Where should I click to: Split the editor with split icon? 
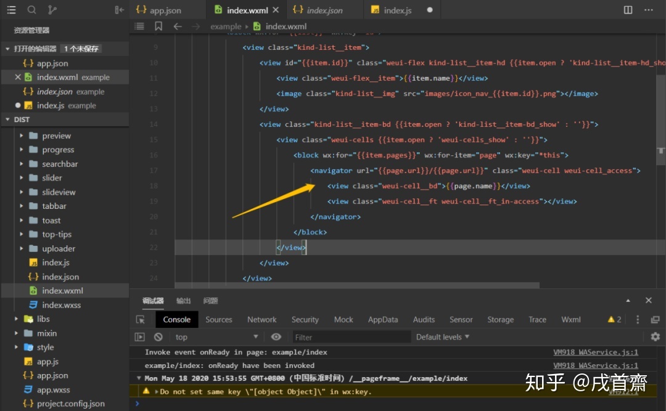point(628,10)
